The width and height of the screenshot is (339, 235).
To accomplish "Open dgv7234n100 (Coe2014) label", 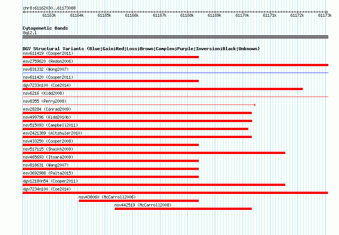I will click(x=47, y=189).
